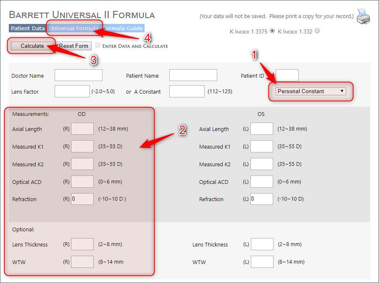Viewport: 379px width, 283px height.
Task: Open the Universal Formula tab
Action: click(x=74, y=28)
